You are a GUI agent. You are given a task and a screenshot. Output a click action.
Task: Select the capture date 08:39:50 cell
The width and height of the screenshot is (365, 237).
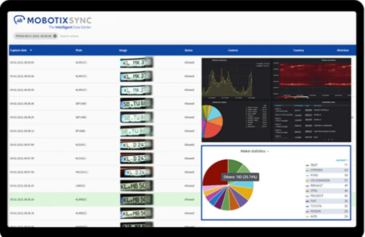(x=22, y=63)
